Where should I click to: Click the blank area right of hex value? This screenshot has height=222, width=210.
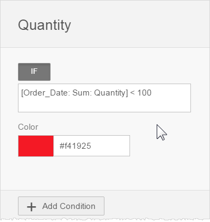coord(110,146)
